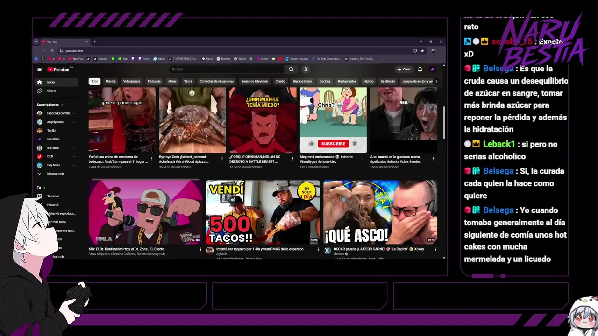
Task: Open the NaruPlus bookmark
Action: click(76, 59)
